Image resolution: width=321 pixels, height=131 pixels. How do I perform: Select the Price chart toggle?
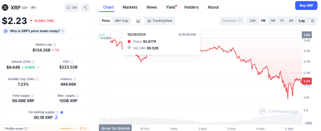tap(106, 21)
